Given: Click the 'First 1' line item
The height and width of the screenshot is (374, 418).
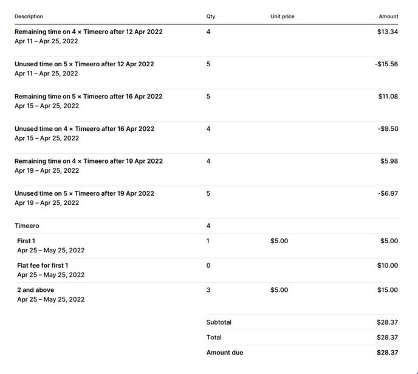Looking at the screenshot, I should (x=26, y=241).
